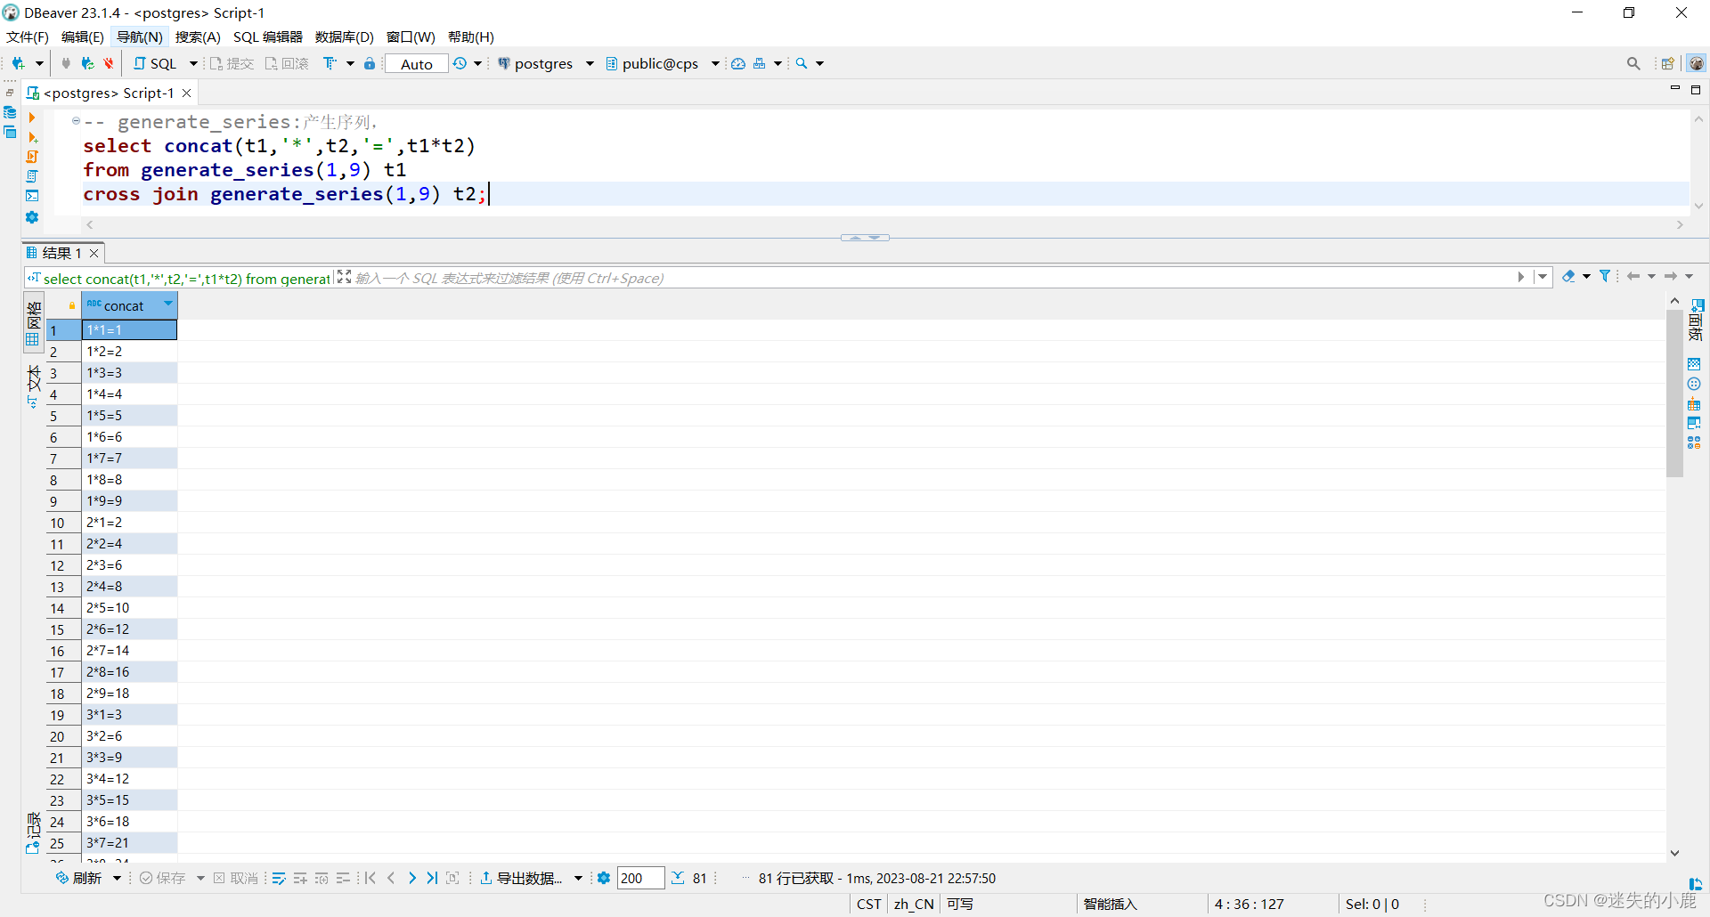Open the SQL button dropdown arrow

193,63
